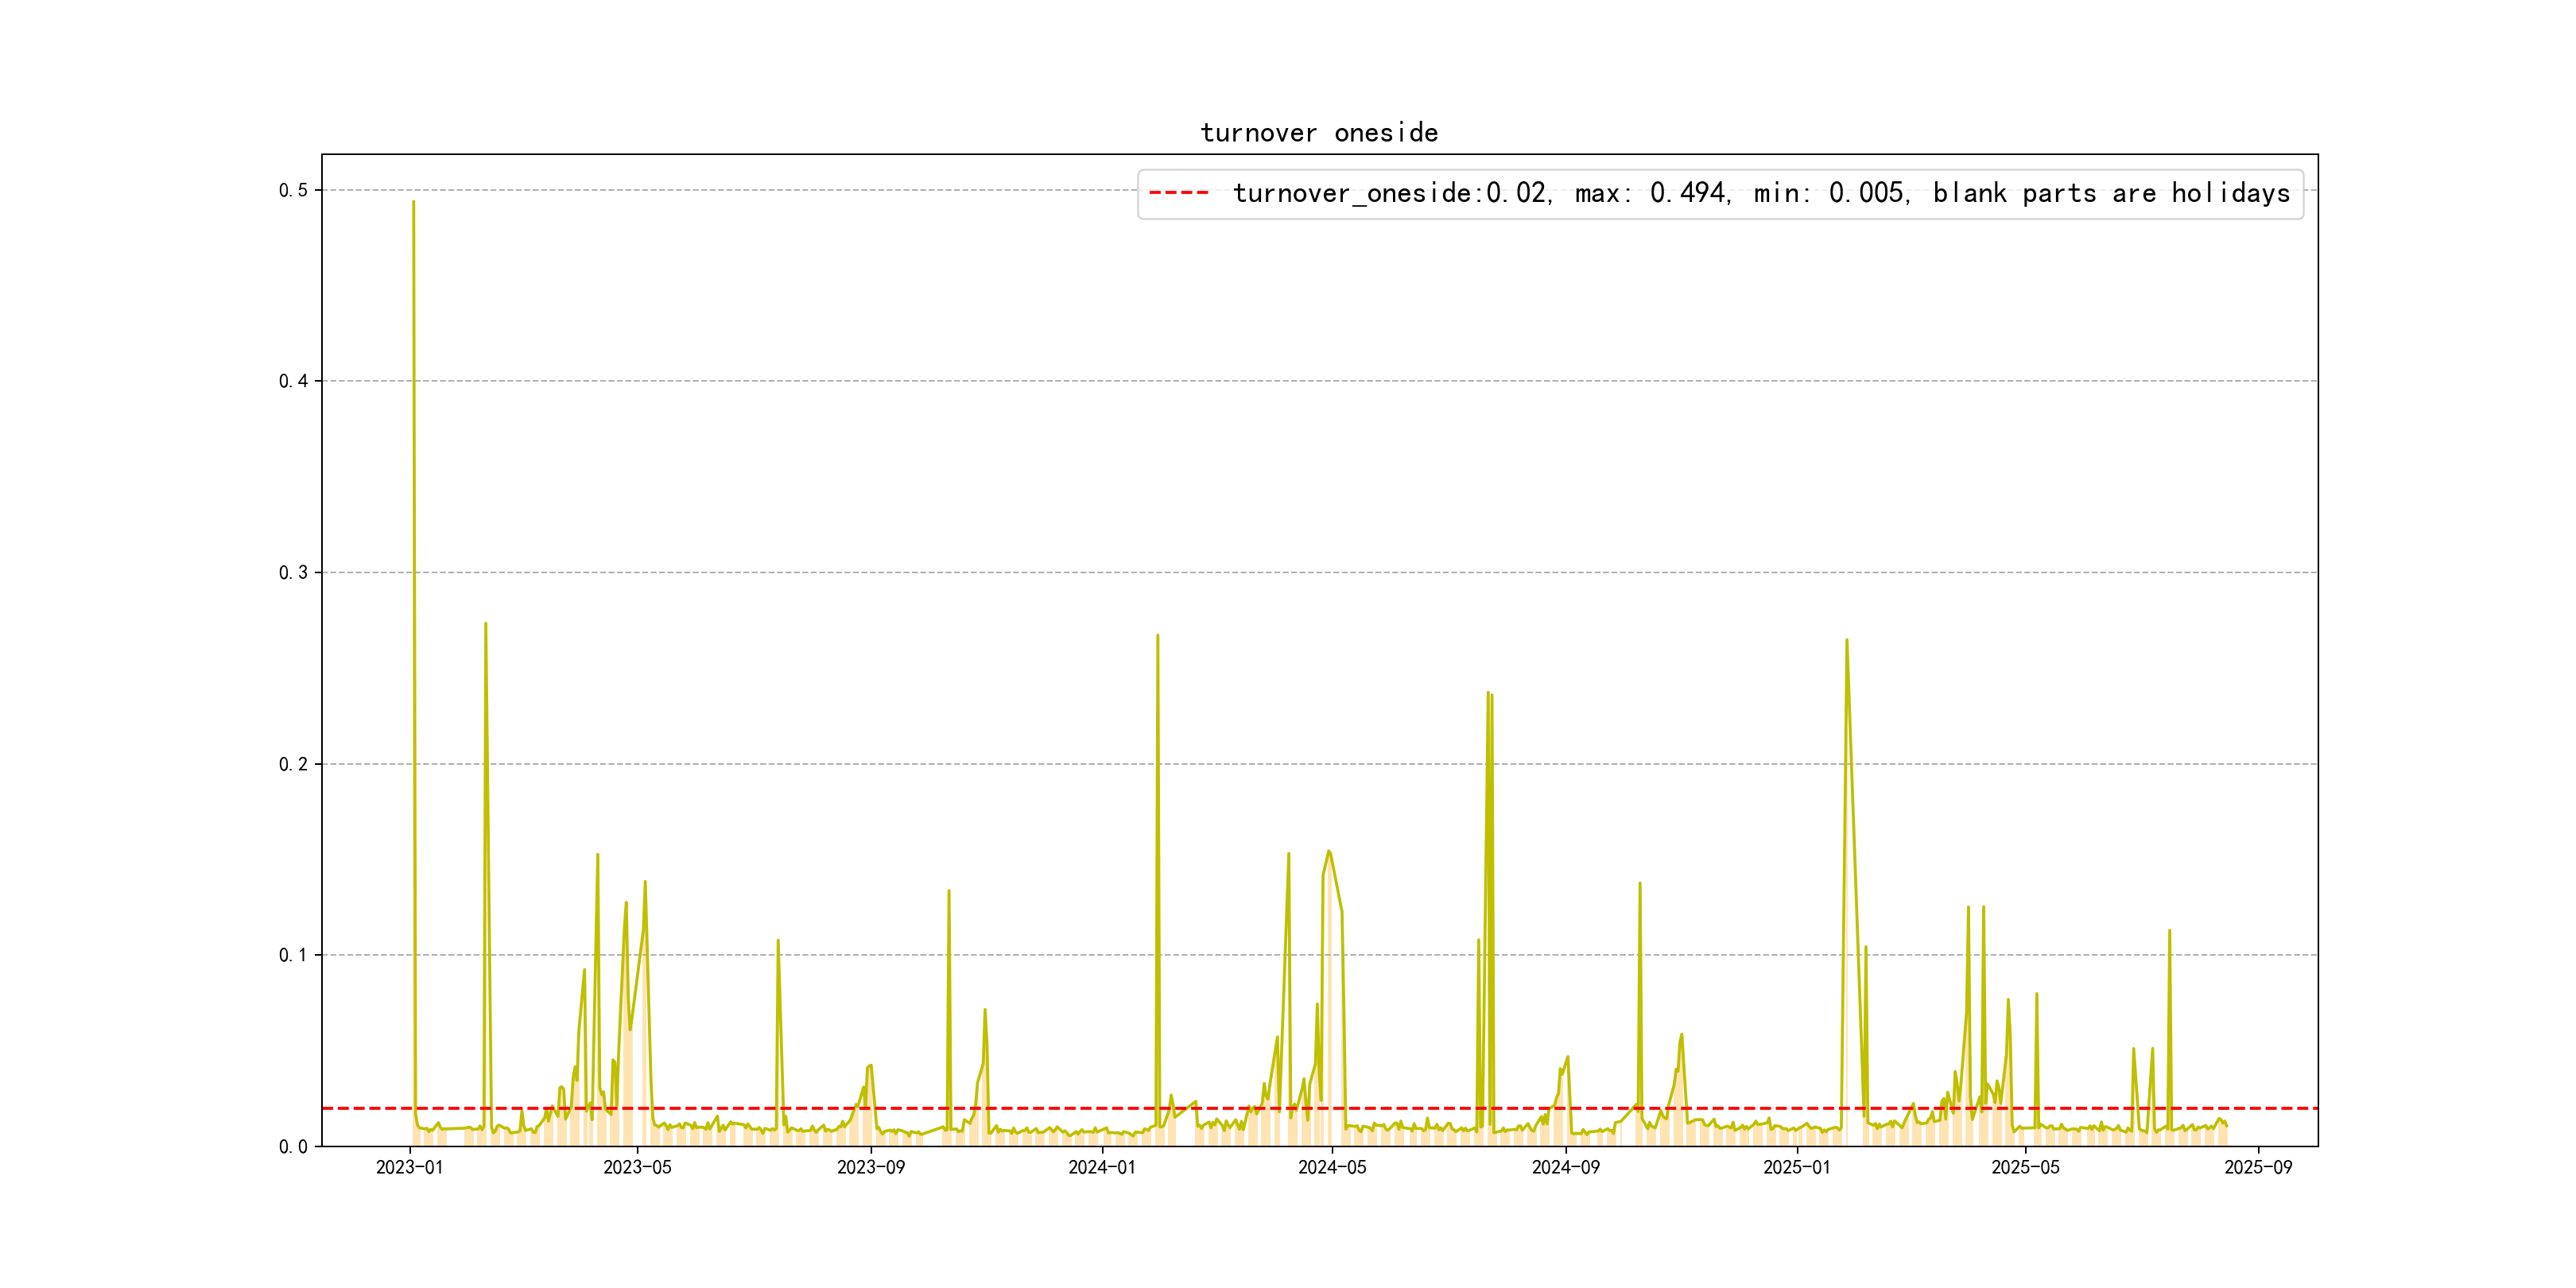Click the peak of the 0.494 maximum spike
The width and height of the screenshot is (2576, 1288).
pyautogui.click(x=413, y=202)
